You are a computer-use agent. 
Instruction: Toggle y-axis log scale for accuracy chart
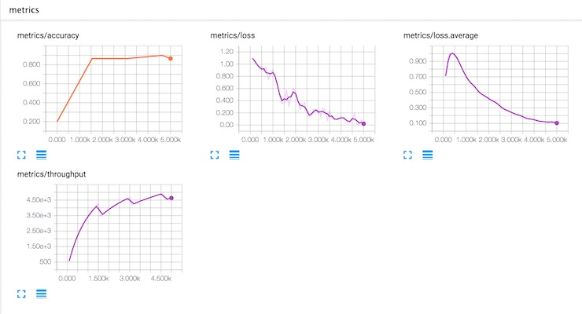point(41,155)
